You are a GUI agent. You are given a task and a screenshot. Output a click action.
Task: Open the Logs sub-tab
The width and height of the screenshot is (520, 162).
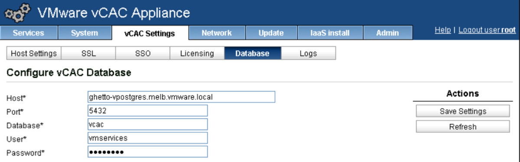point(309,54)
